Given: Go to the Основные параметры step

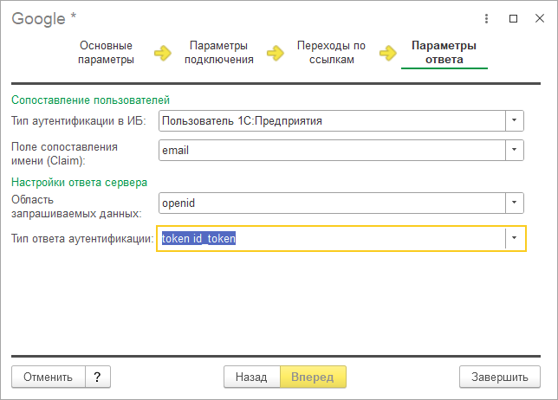Looking at the screenshot, I should (106, 53).
